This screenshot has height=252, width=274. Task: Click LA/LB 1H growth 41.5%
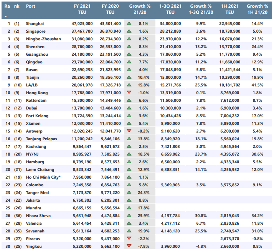257,85
